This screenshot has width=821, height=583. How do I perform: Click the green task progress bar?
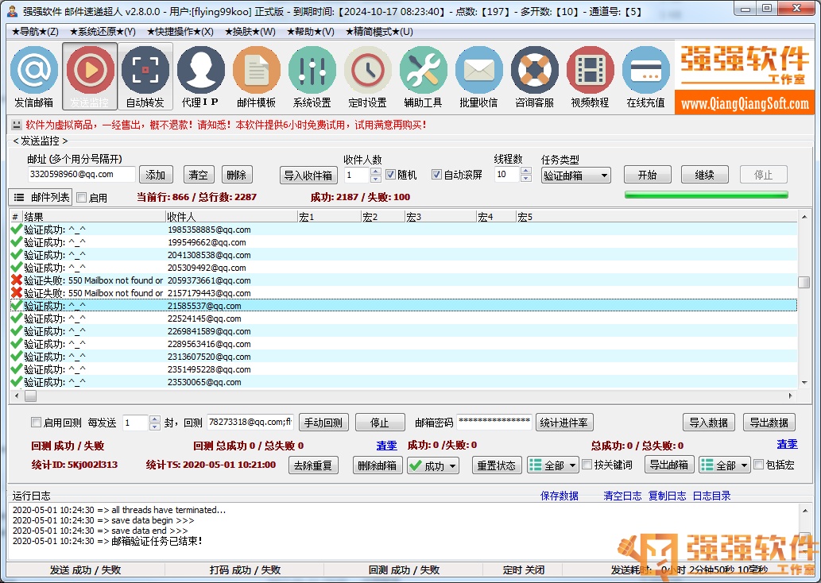click(x=707, y=195)
